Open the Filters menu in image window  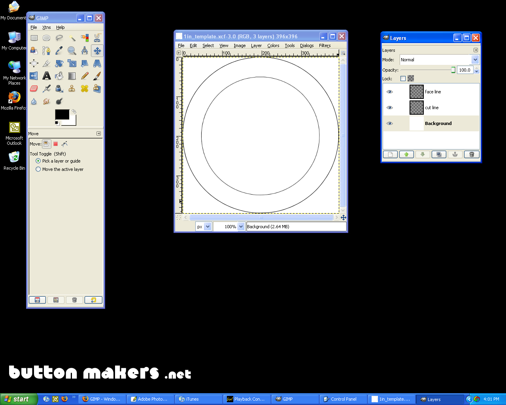point(325,45)
